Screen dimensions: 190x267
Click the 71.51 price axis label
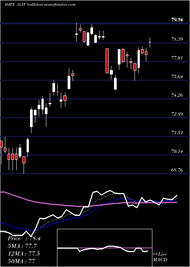177,132
